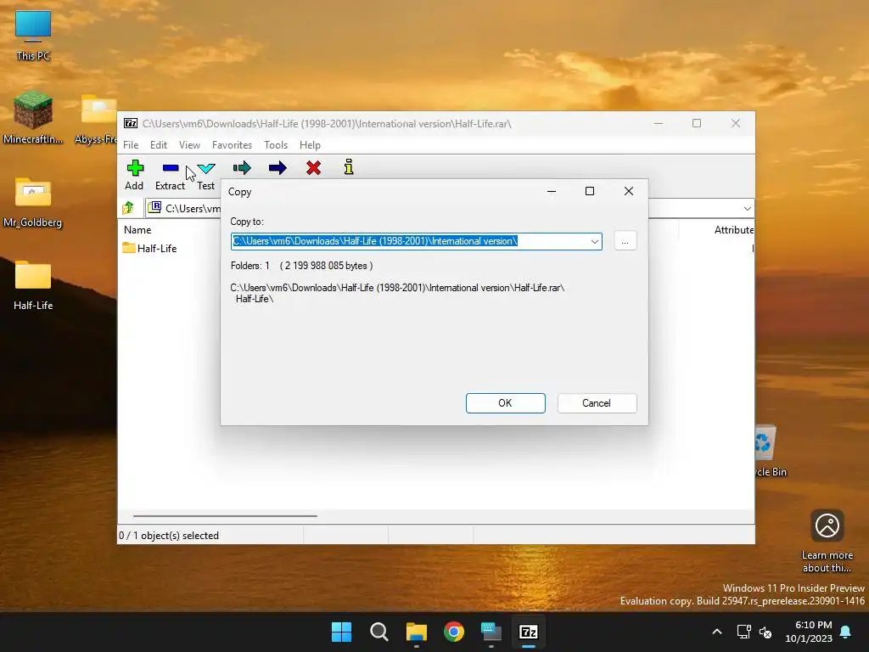
Task: Close the Copy dialog
Action: pyautogui.click(x=629, y=191)
